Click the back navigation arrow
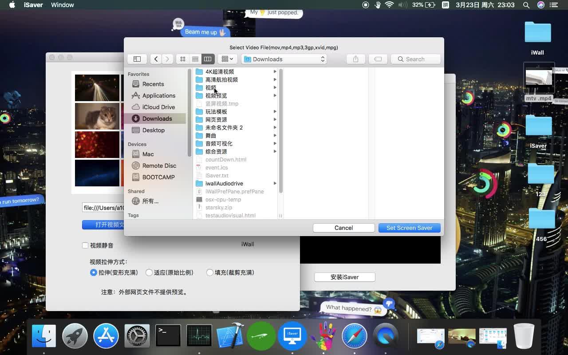 pos(156,59)
